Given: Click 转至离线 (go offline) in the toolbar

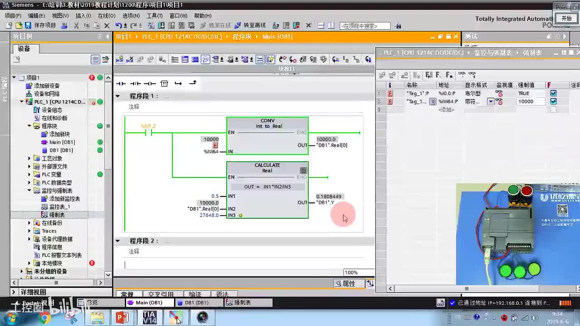Looking at the screenshot, I should pos(251,25).
